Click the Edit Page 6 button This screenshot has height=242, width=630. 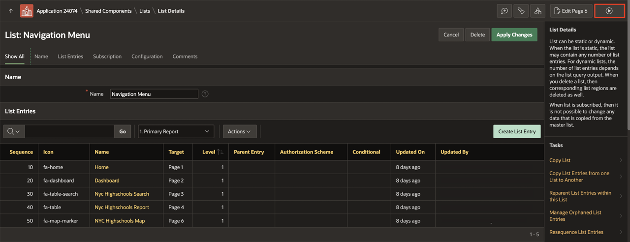571,11
